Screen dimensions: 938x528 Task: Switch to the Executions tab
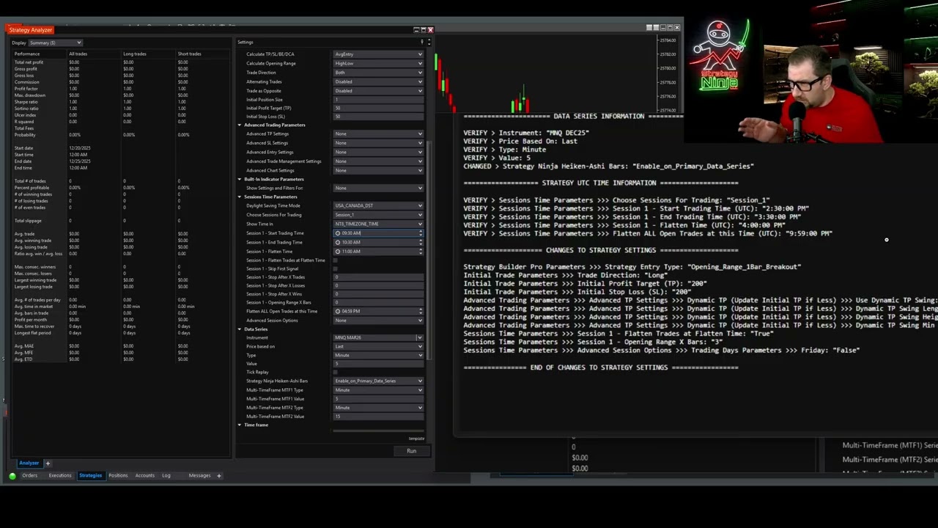pyautogui.click(x=60, y=475)
